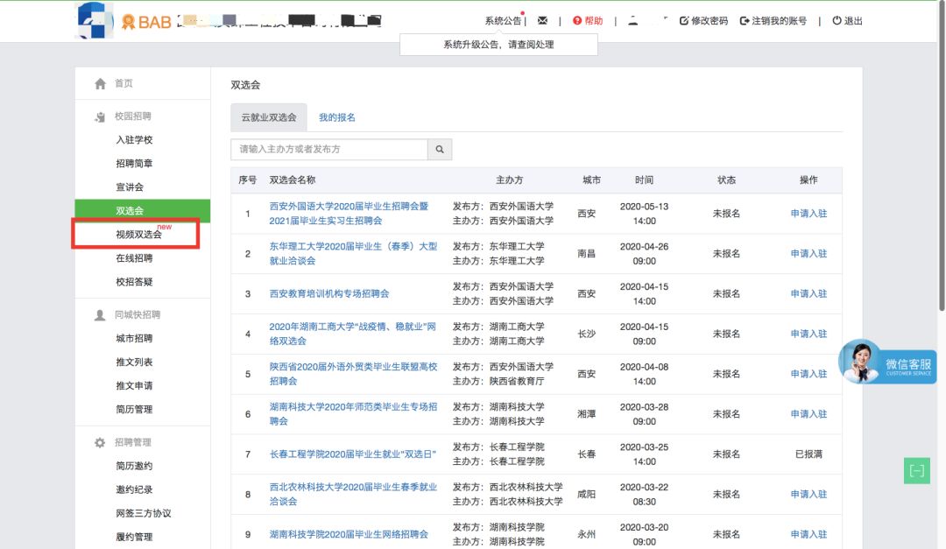Screen dimensions: 946x549
Task: Open the mail envelope icon in header
Action: pos(542,21)
